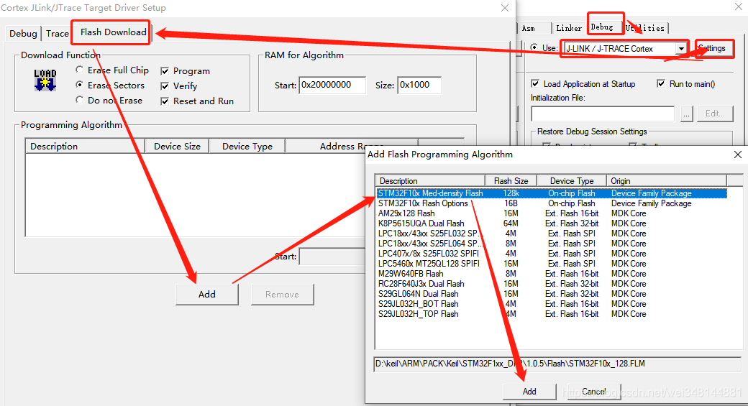Select STM32F10x Med-density Flash row

(x=552, y=193)
